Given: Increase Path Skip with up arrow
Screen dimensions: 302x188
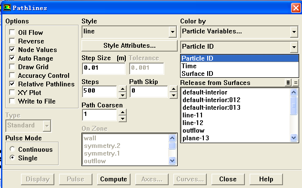Looking at the screenshot, I should click(x=173, y=89).
